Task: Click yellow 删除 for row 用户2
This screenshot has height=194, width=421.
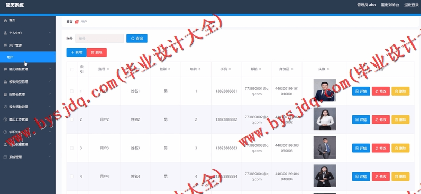Action: click(x=400, y=119)
